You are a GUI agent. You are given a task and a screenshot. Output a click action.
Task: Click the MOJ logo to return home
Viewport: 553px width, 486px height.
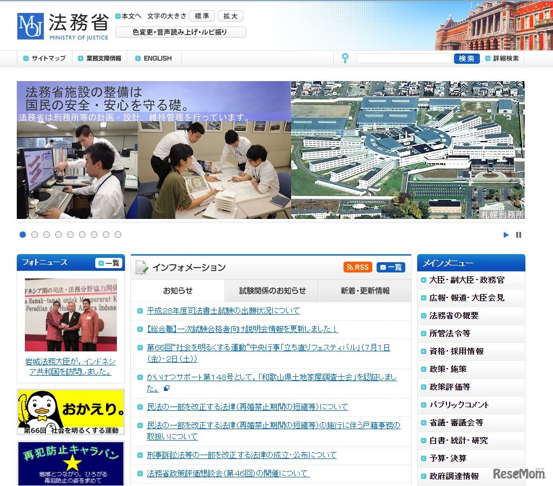(30, 24)
